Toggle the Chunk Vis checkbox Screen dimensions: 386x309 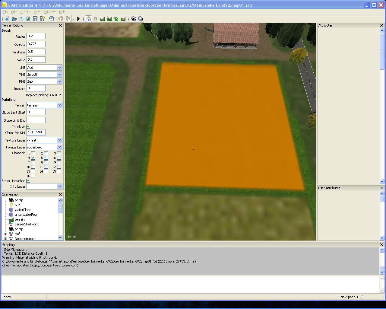click(x=28, y=127)
